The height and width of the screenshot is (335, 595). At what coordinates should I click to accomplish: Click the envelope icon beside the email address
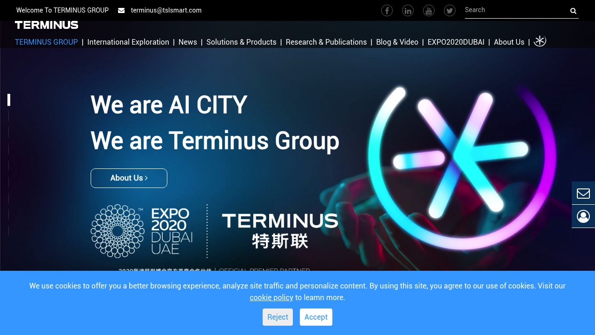coord(121,10)
